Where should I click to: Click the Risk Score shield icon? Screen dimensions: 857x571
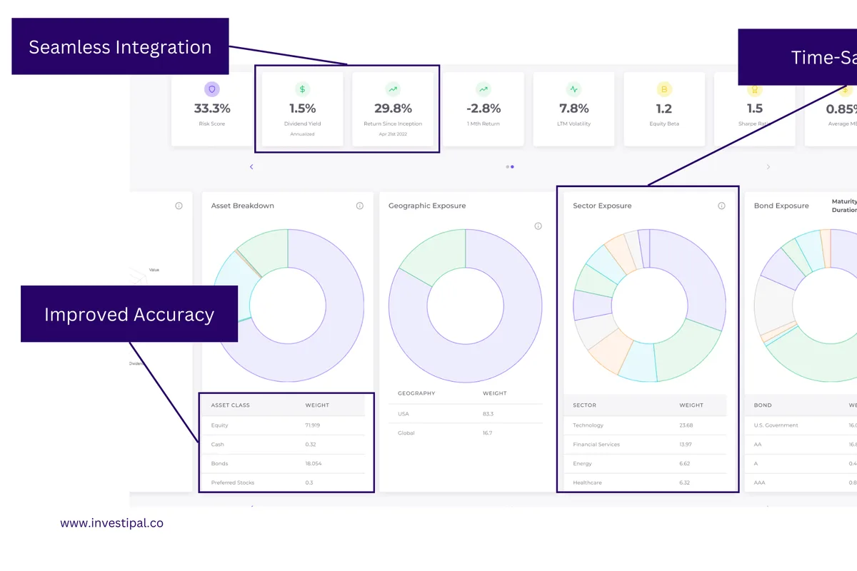pos(212,89)
